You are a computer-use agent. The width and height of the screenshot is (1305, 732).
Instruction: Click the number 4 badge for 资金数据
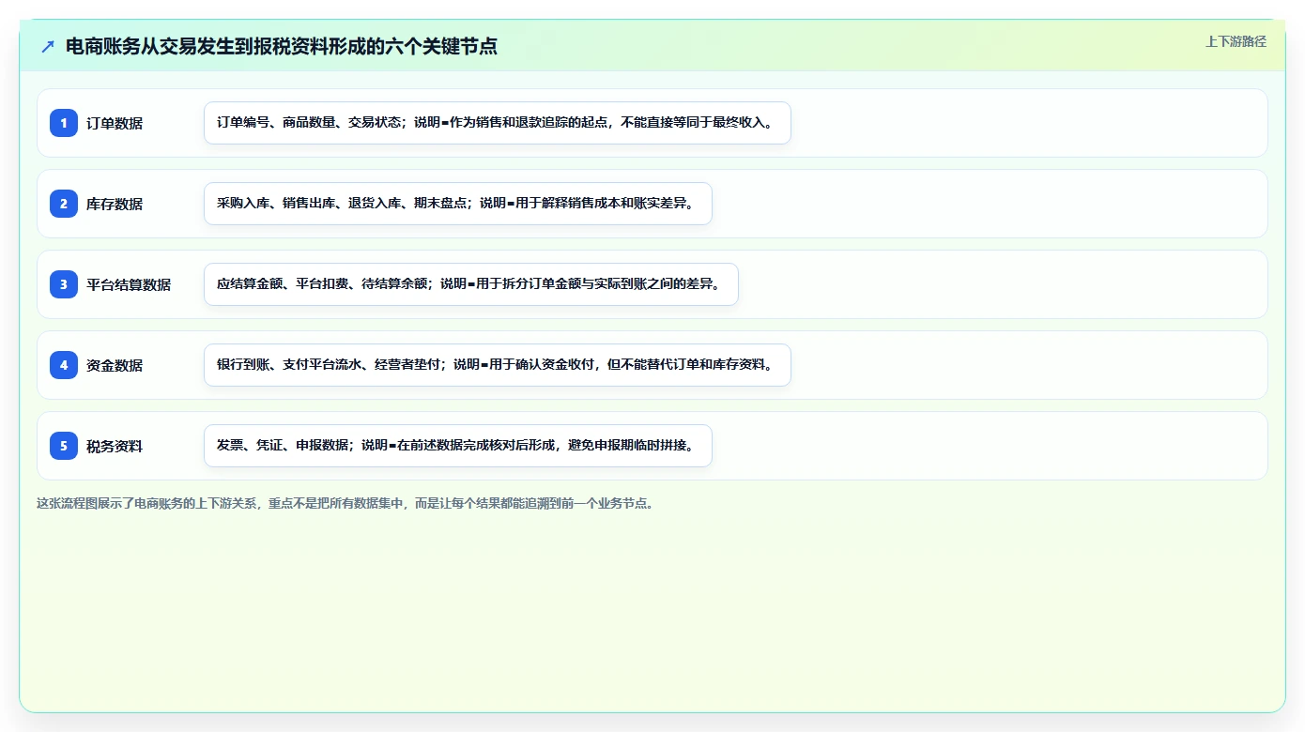point(64,365)
